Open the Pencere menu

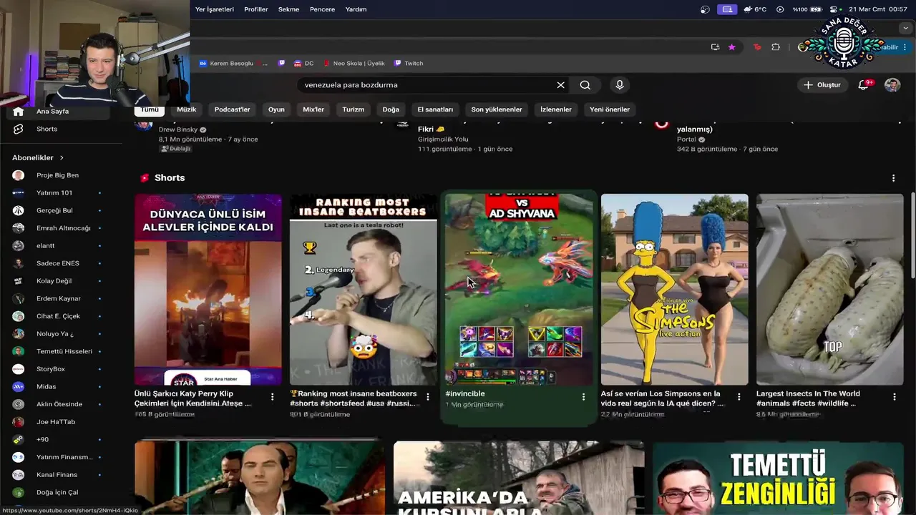coord(322,9)
